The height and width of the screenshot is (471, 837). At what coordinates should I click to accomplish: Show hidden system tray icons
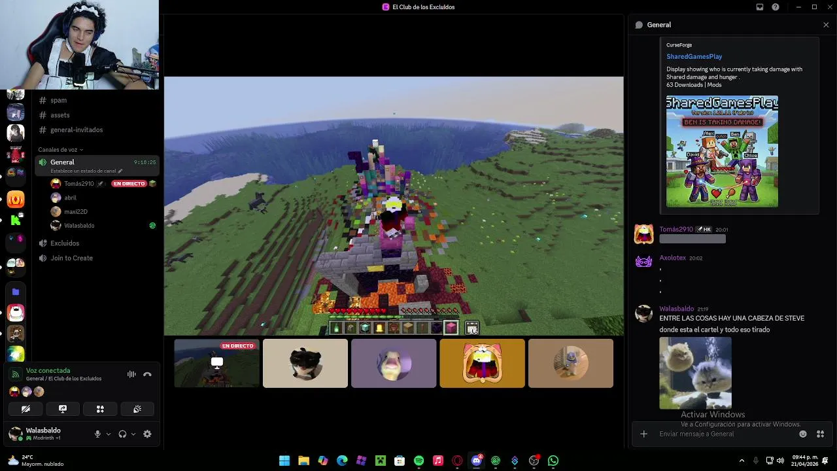click(x=742, y=461)
